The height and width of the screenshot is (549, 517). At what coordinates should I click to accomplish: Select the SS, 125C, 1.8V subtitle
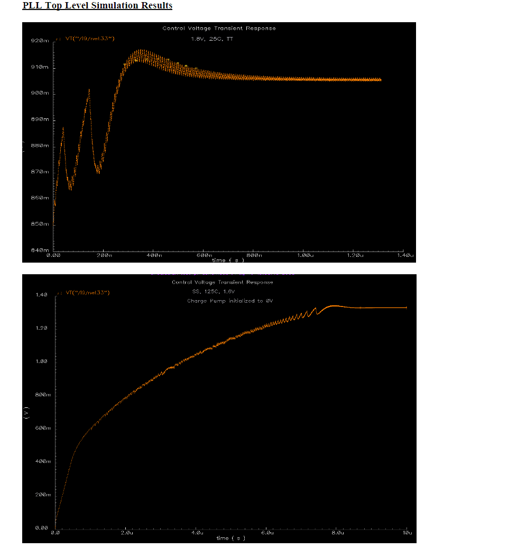click(x=214, y=292)
